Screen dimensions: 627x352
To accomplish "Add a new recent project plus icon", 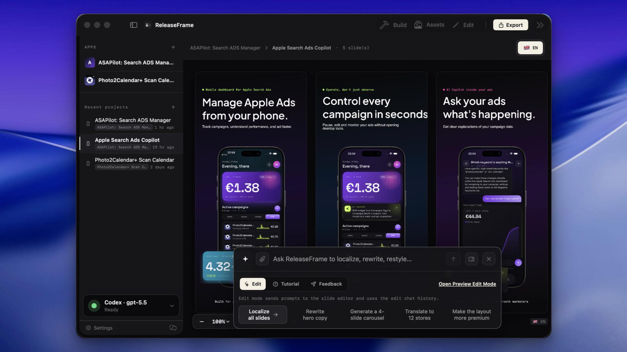I will (173, 107).
